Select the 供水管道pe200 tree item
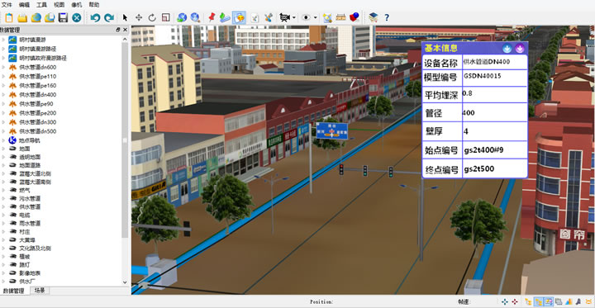This screenshot has width=595, height=308. tap(37, 112)
